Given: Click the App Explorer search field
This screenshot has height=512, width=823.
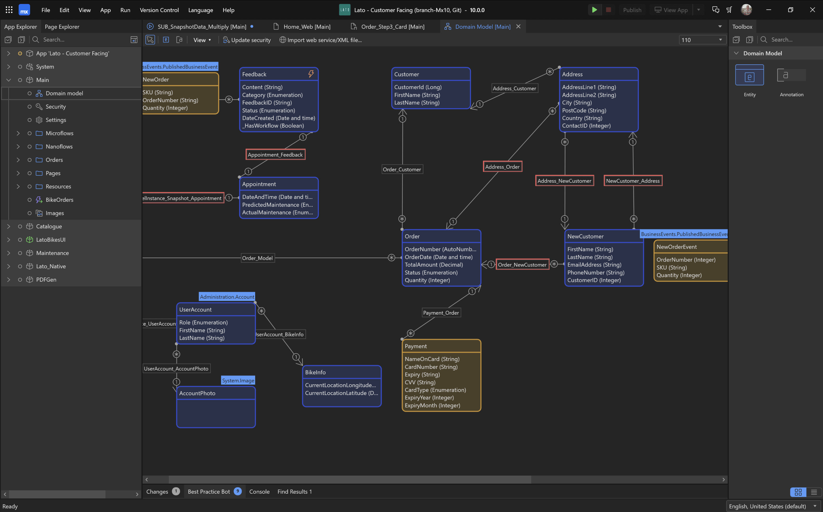Looking at the screenshot, I should 81,40.
